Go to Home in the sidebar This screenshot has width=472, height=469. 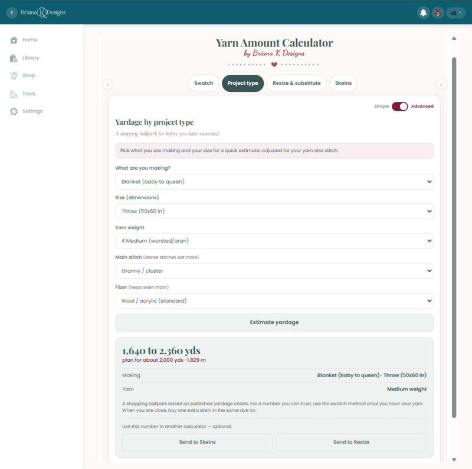(x=30, y=39)
